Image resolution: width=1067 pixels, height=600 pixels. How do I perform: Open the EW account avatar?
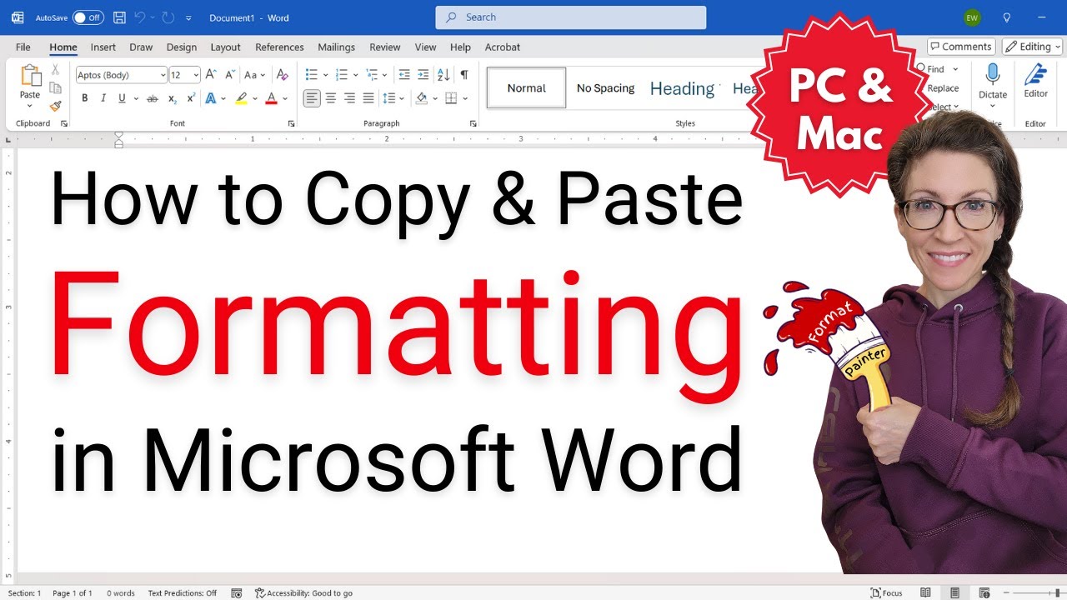[972, 17]
